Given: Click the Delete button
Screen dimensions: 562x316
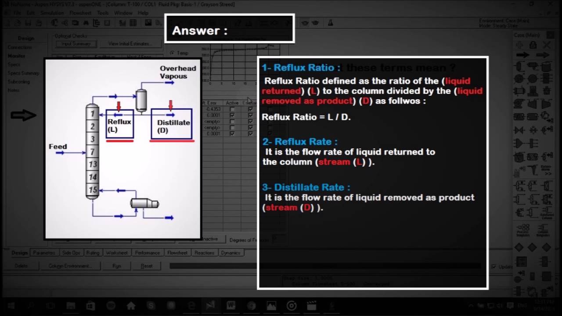Looking at the screenshot, I should coord(21,266).
